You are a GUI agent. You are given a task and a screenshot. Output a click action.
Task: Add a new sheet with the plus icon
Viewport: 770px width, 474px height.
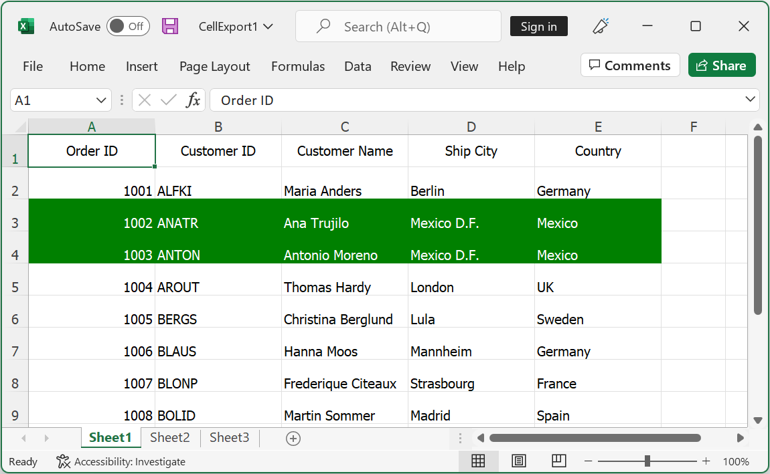pyautogui.click(x=293, y=438)
